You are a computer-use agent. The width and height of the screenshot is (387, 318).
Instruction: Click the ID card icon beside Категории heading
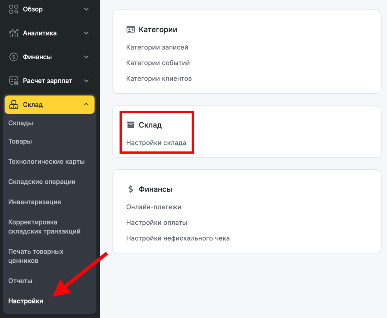tap(131, 29)
